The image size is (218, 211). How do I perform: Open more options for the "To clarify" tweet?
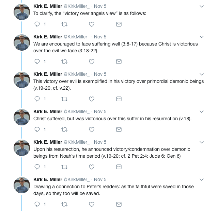point(201,6)
